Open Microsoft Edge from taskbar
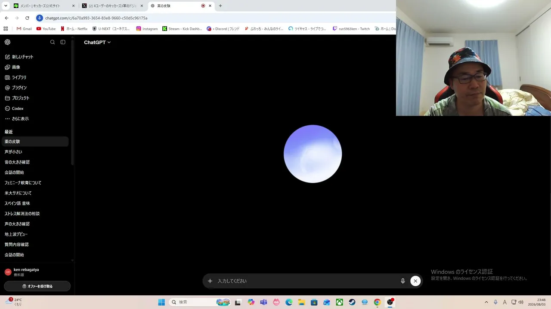The image size is (551, 309). [289, 302]
